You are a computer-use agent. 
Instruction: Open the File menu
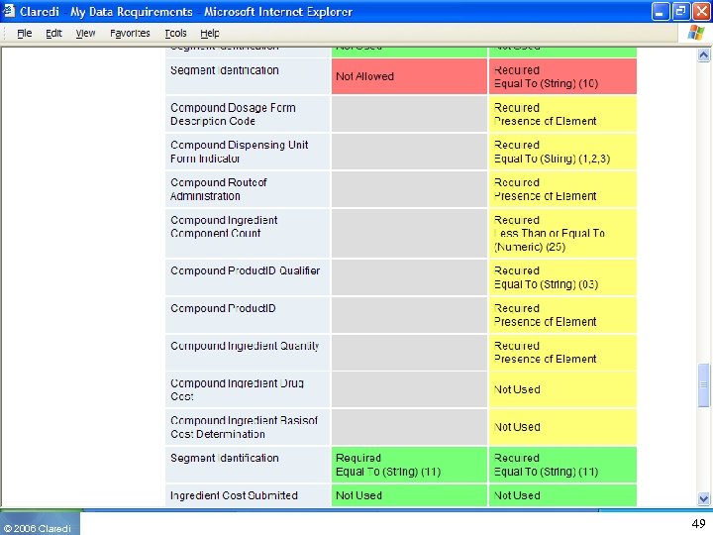tap(24, 34)
